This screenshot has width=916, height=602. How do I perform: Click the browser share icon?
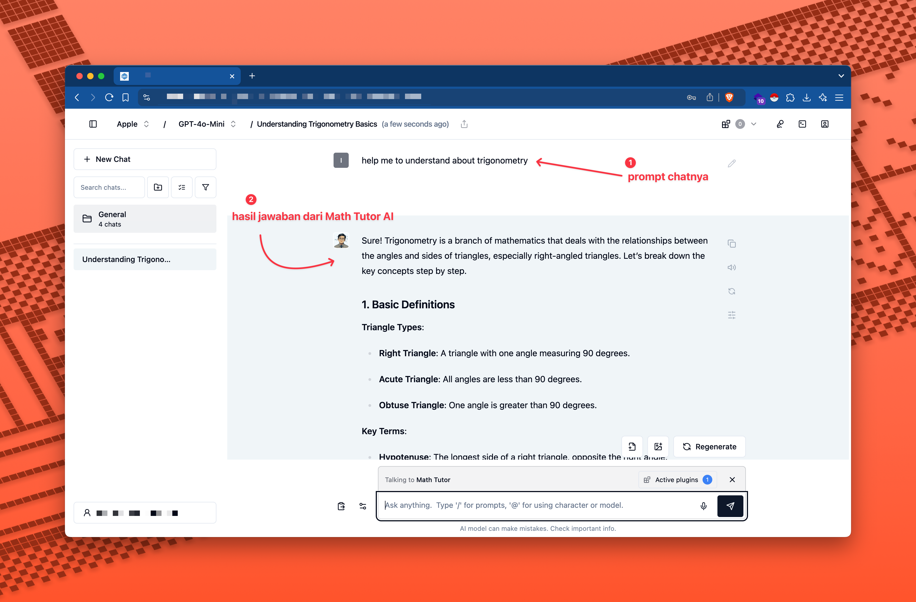click(710, 97)
